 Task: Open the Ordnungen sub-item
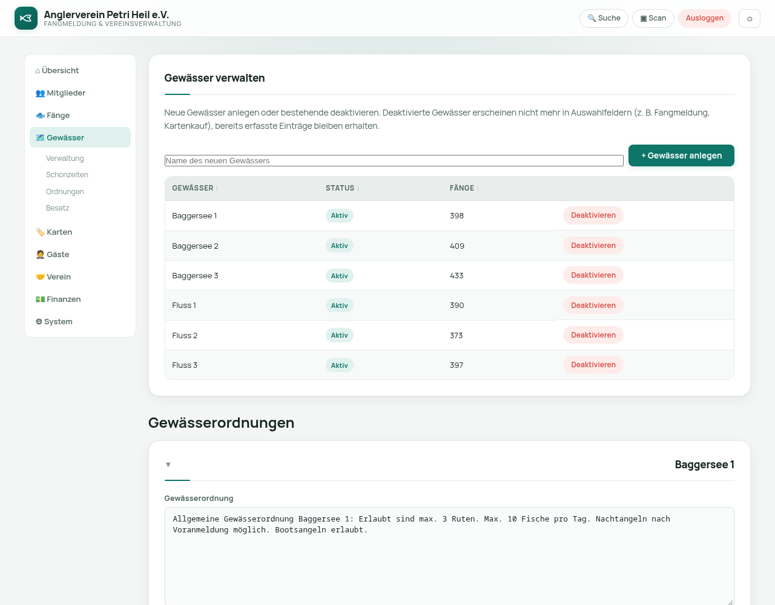click(x=65, y=192)
